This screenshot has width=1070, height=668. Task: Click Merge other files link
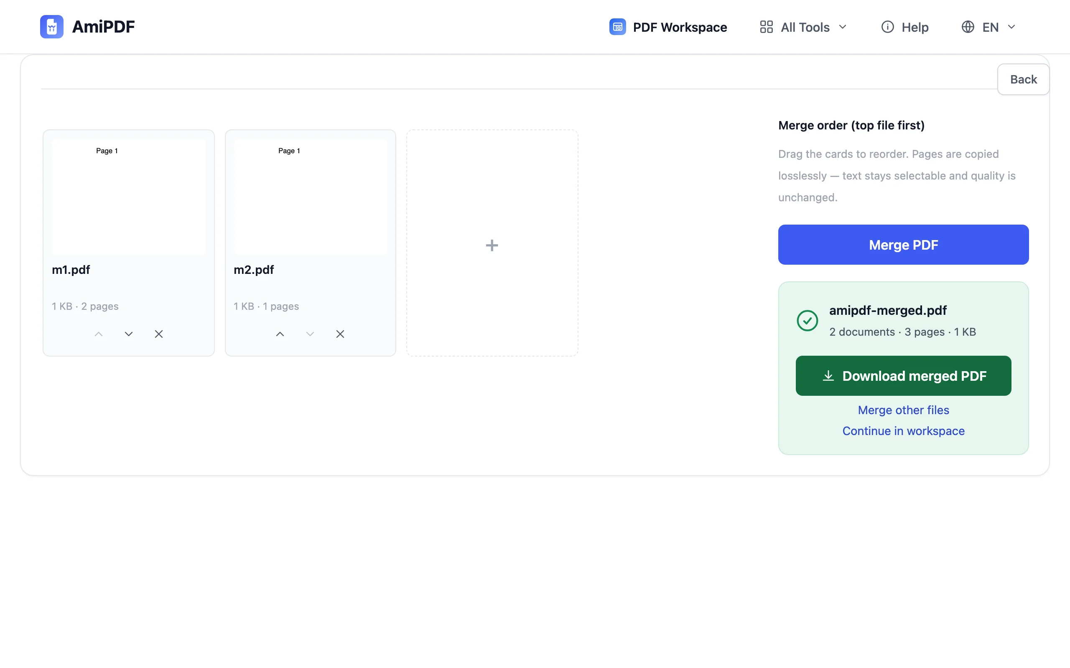(903, 410)
